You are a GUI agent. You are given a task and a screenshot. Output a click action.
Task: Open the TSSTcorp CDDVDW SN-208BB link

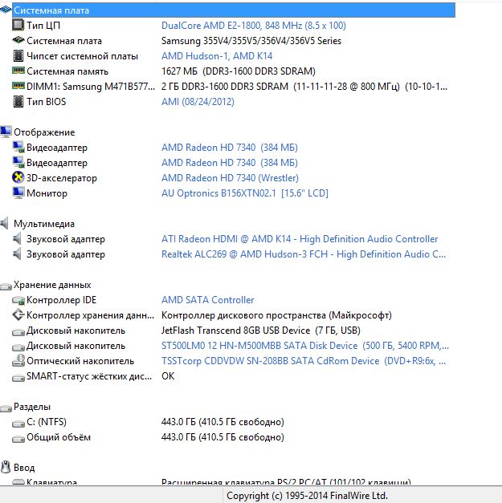(304, 361)
